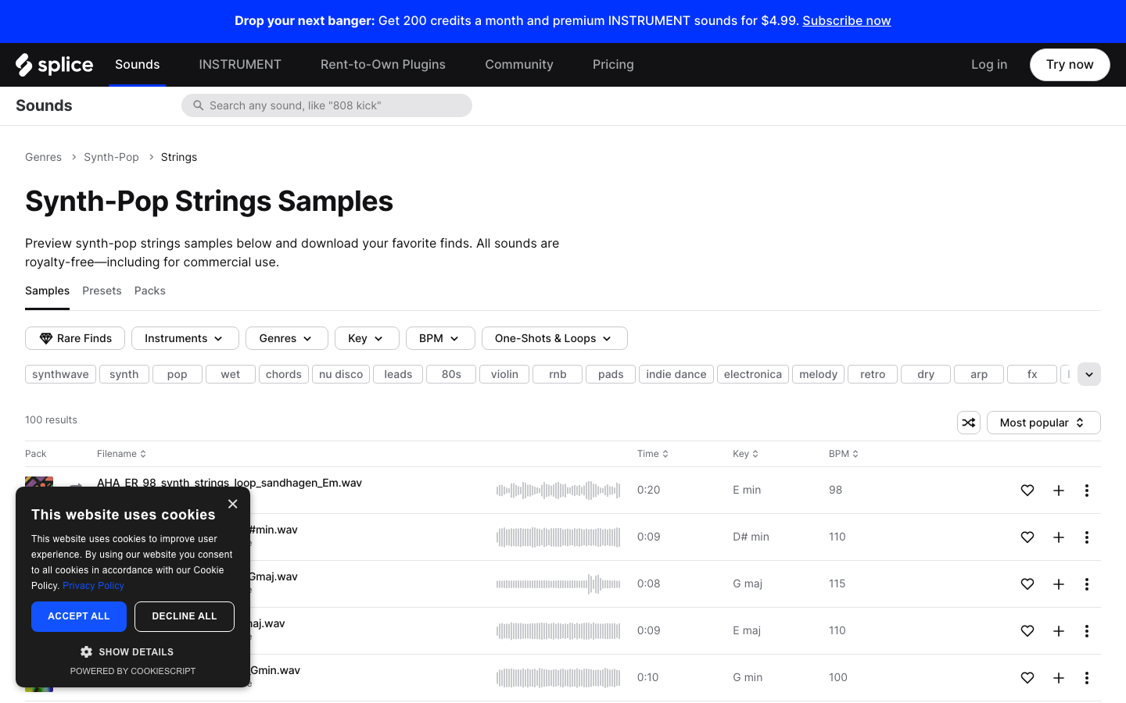Play waveform of G min 0:10 sample
This screenshot has width=1126, height=703.
pyautogui.click(x=558, y=678)
